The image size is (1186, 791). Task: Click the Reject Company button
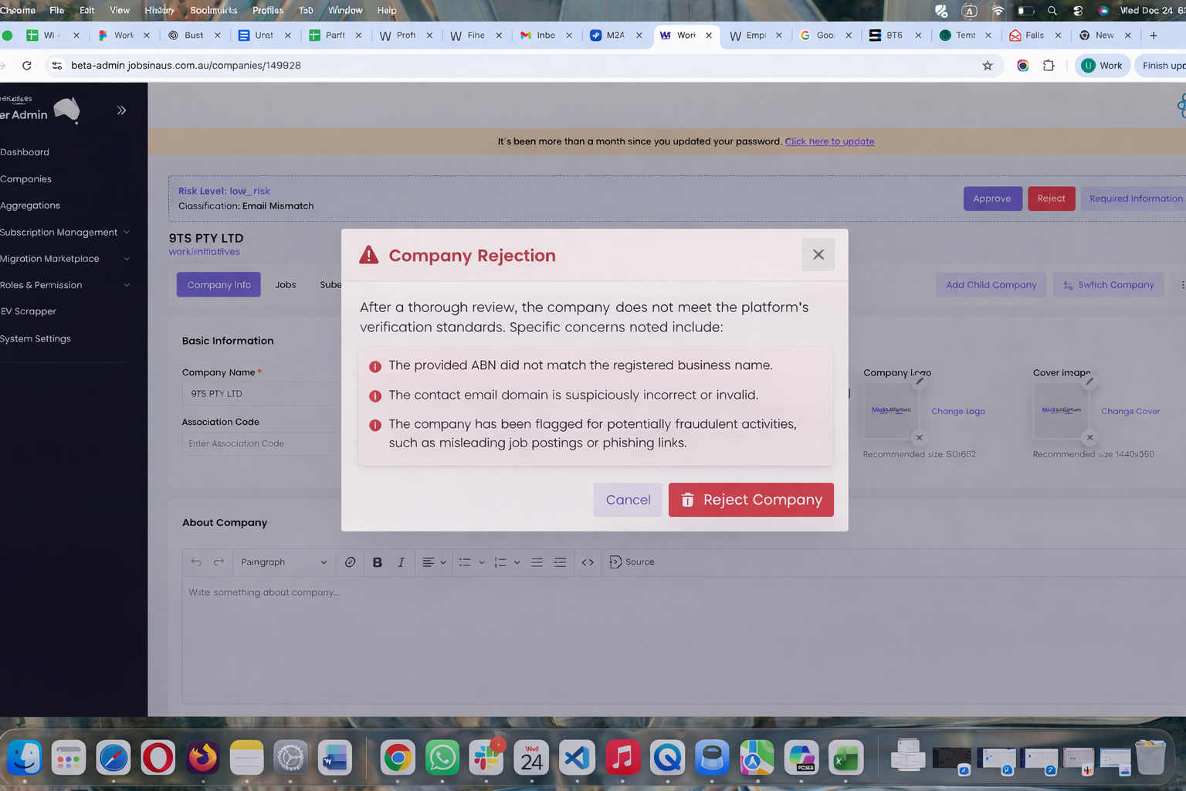751,500
